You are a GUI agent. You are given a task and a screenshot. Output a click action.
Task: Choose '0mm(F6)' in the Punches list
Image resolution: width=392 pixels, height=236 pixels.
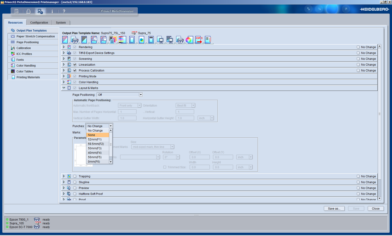(x=98, y=162)
